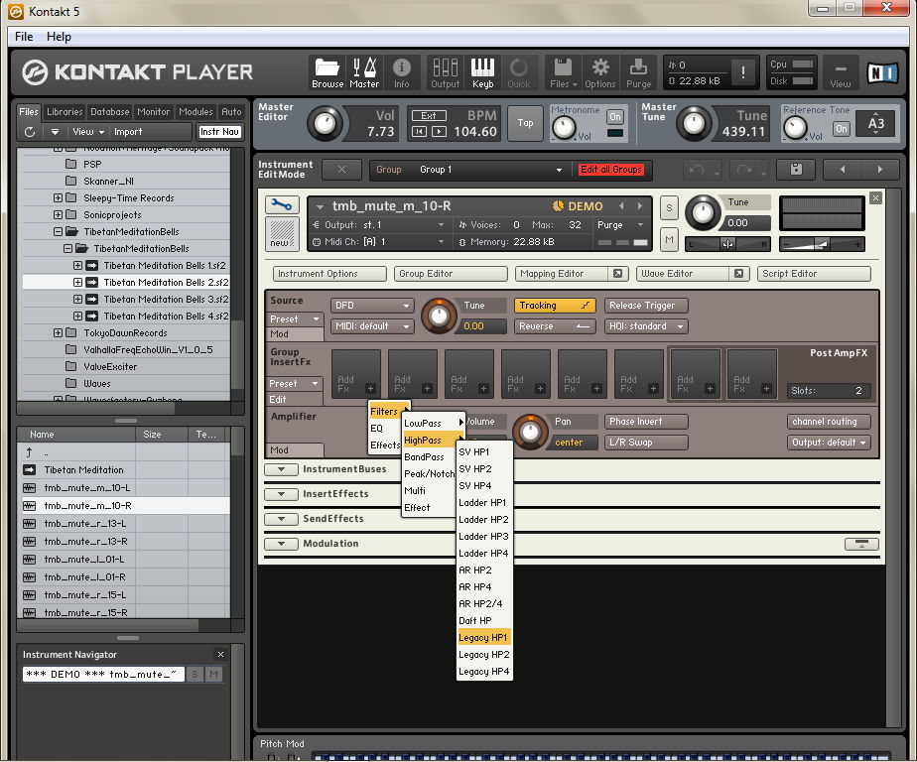
Task: Open the Help menu
Action: click(59, 37)
